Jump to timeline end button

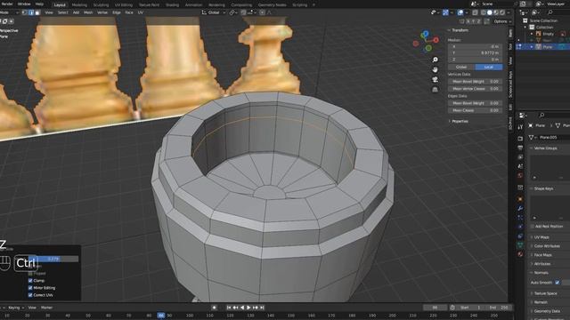(x=262, y=308)
